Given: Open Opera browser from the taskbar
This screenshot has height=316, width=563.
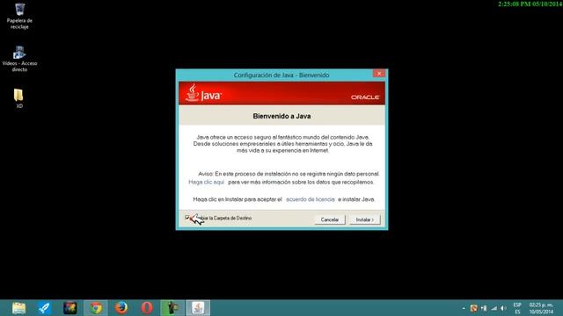Looking at the screenshot, I should [147, 308].
